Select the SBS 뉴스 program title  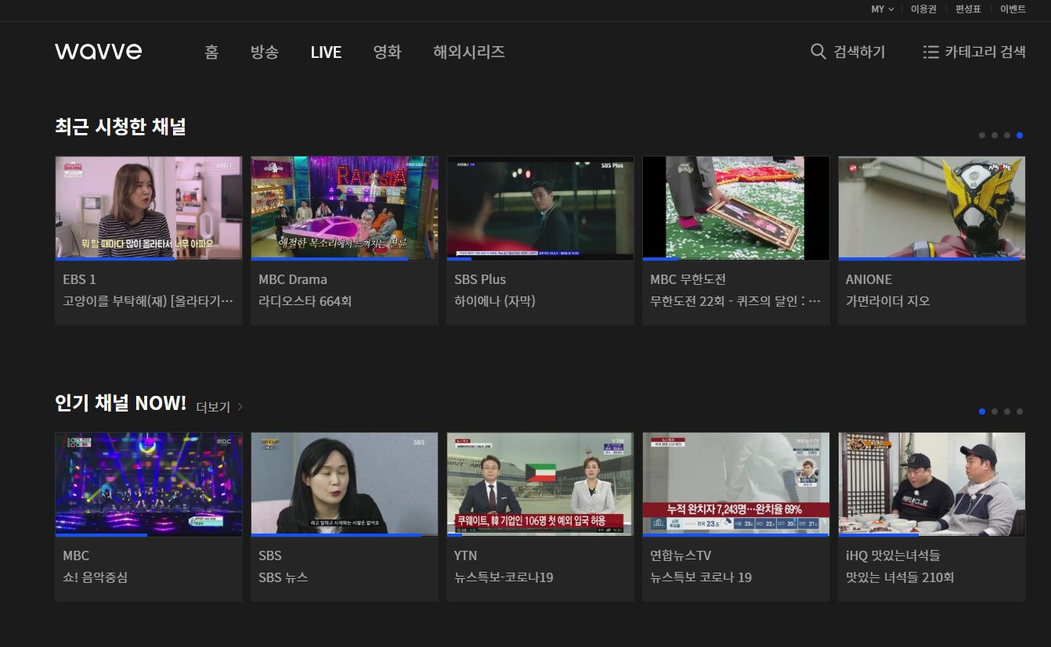click(x=284, y=577)
